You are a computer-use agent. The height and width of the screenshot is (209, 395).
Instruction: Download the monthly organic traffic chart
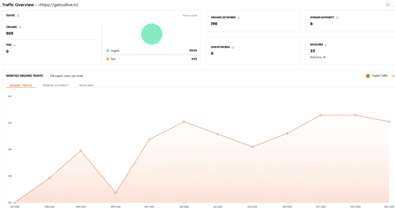click(x=393, y=76)
